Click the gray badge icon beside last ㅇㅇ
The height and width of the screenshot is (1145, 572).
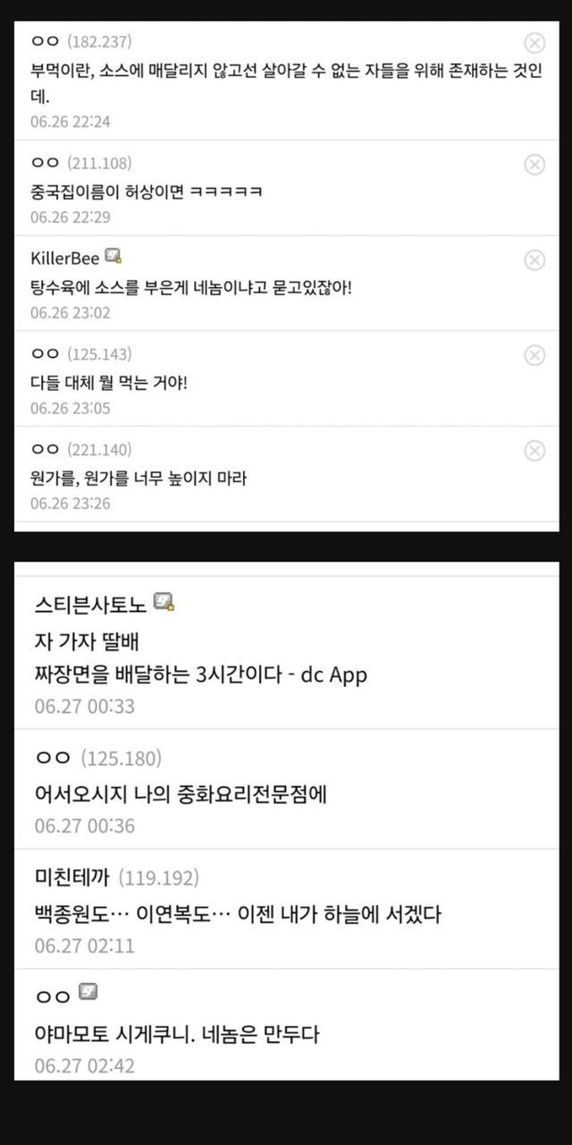(88, 991)
